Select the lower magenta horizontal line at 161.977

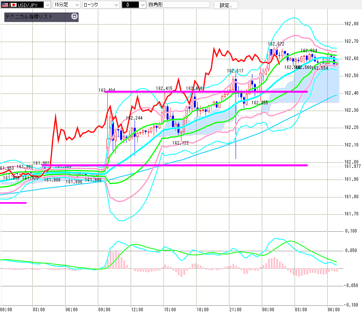tap(175, 165)
